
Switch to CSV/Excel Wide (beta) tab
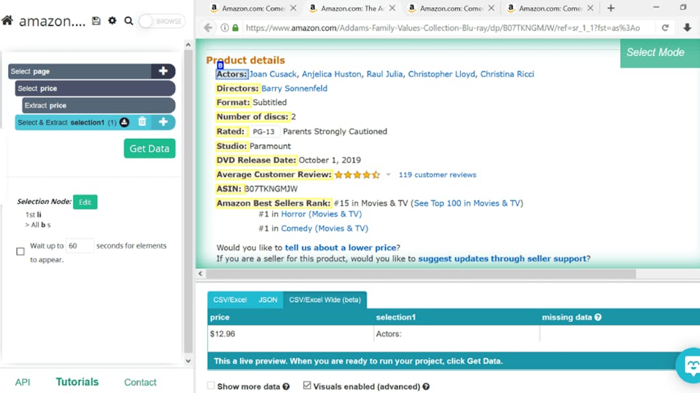click(325, 300)
